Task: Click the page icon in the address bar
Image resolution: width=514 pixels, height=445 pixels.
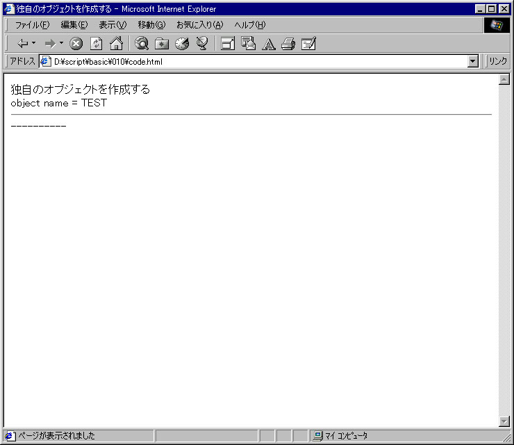Action: click(46, 62)
